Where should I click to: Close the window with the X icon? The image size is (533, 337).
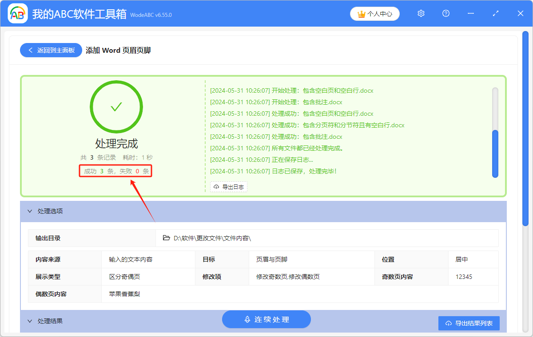(x=521, y=14)
